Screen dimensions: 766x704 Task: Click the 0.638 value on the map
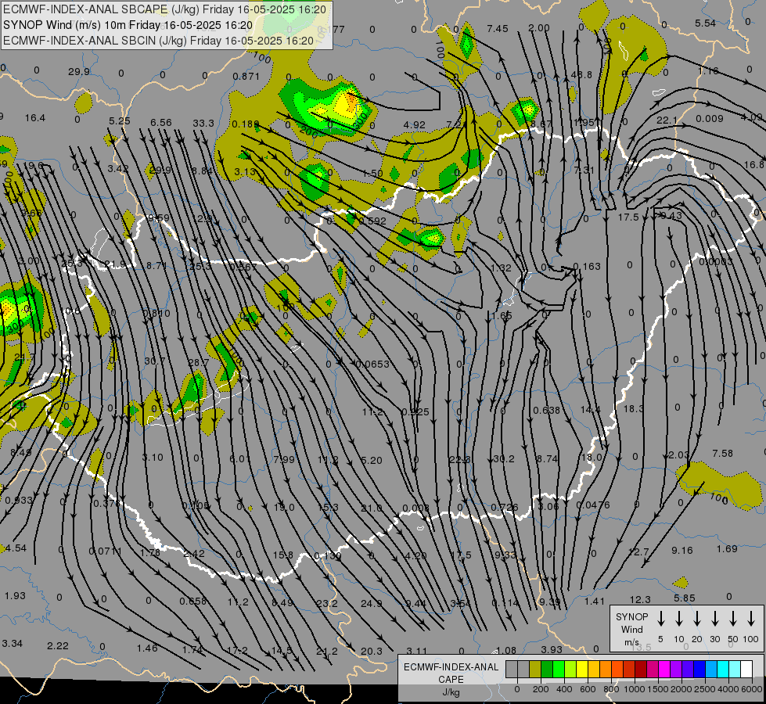(x=546, y=410)
